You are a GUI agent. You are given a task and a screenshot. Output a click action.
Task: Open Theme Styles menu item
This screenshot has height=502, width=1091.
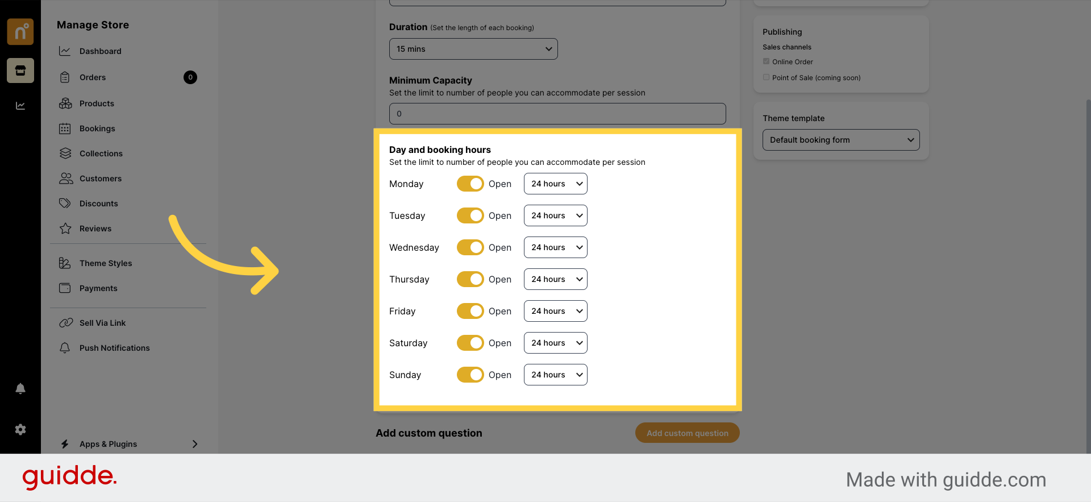(x=106, y=263)
